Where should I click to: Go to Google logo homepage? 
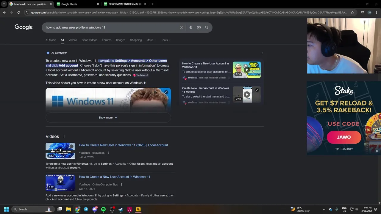(24, 27)
